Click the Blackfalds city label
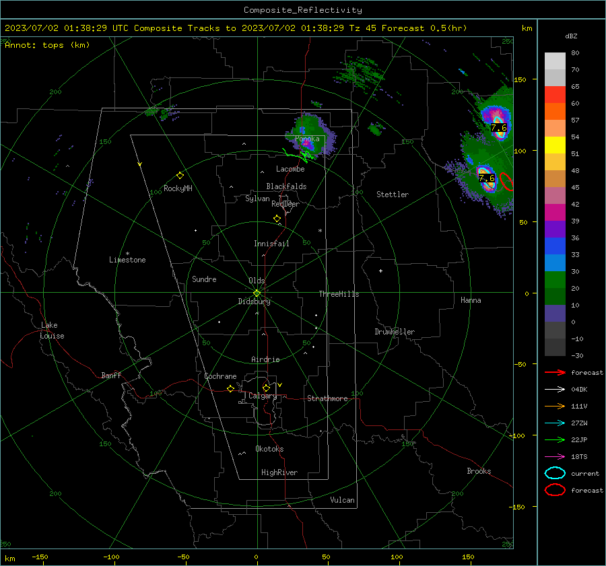The image size is (606, 566). point(286,186)
